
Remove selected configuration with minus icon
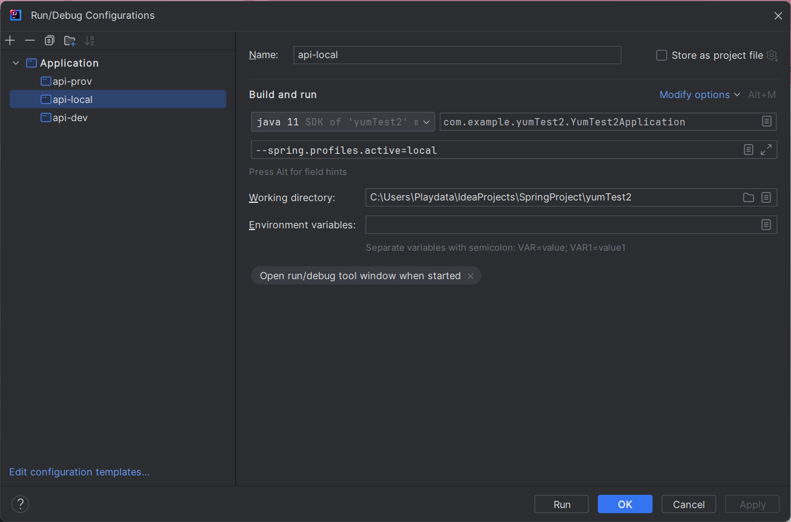click(30, 41)
